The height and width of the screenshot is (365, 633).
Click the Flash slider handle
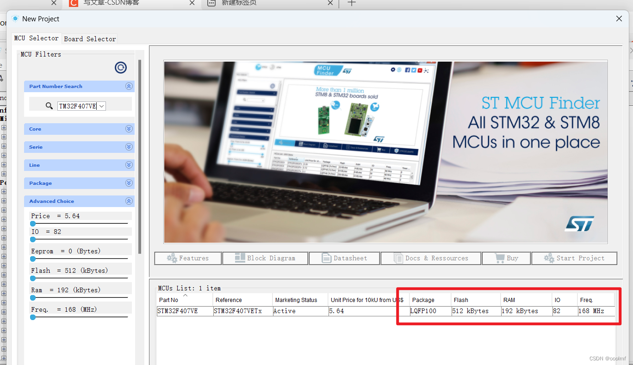coord(33,278)
